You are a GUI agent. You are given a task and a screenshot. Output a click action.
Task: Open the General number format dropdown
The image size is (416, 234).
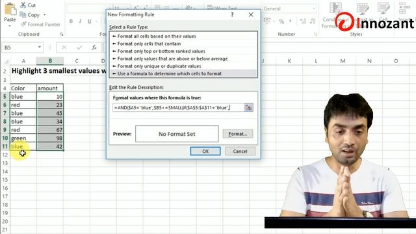coord(314,8)
